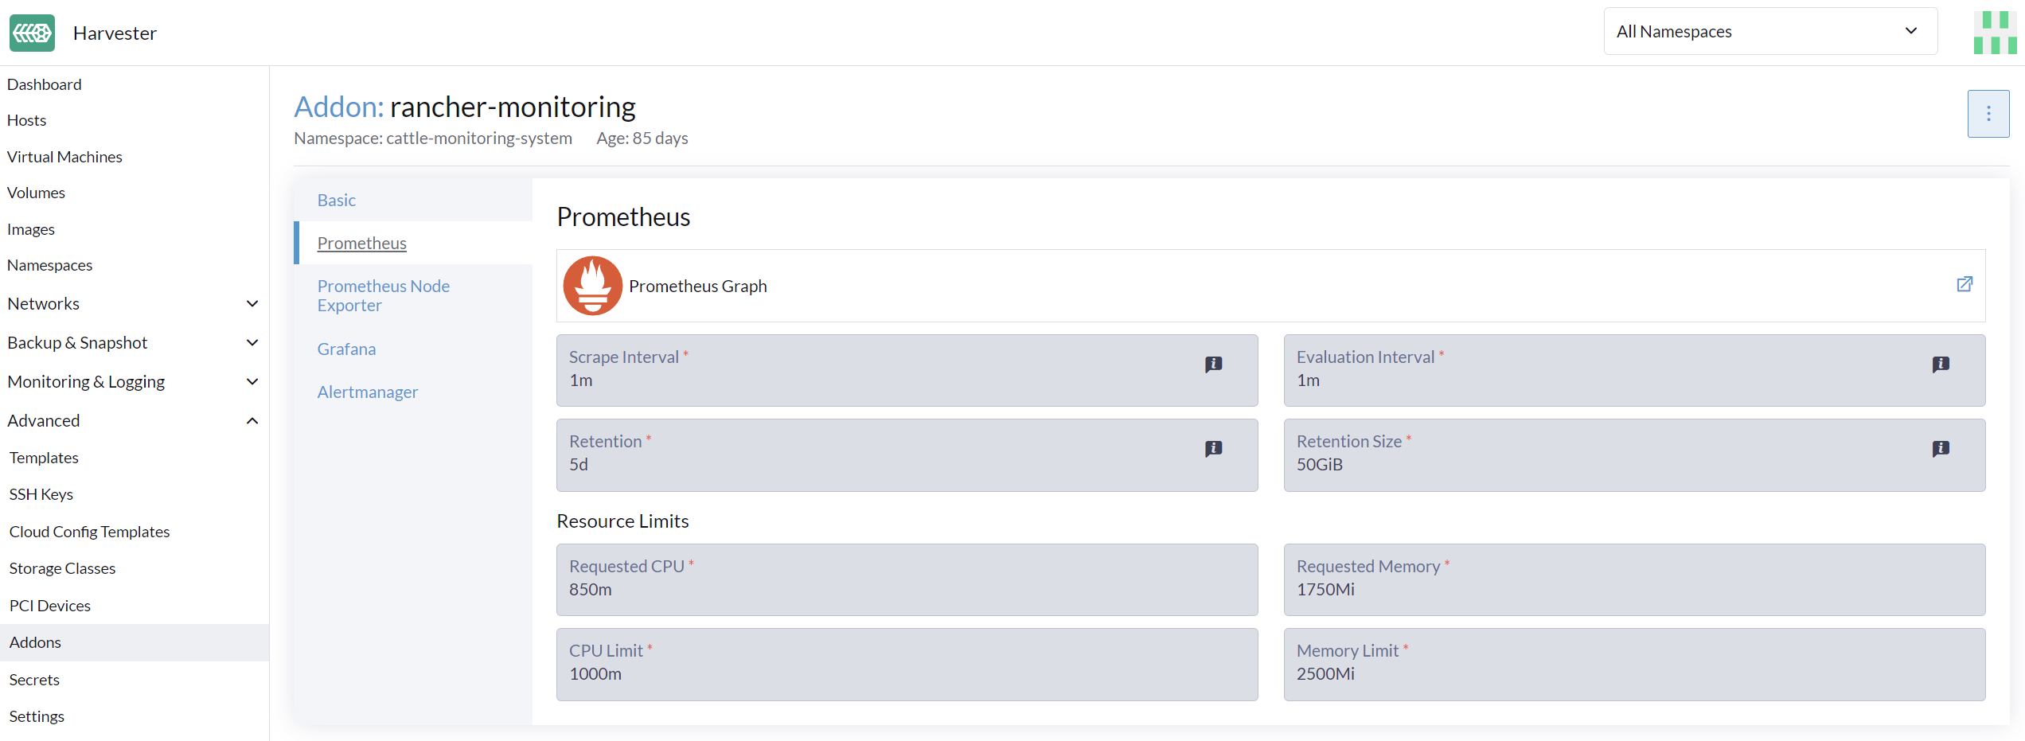This screenshot has width=2025, height=741.
Task: Switch to the Alertmanager tab
Action: coord(367,391)
